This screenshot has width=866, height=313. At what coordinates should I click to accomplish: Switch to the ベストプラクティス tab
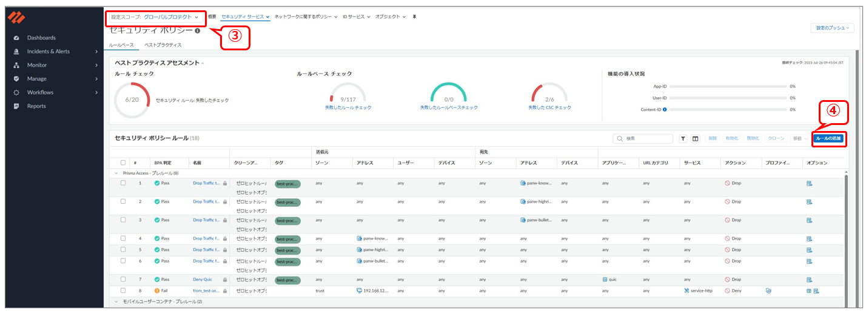coord(163,45)
